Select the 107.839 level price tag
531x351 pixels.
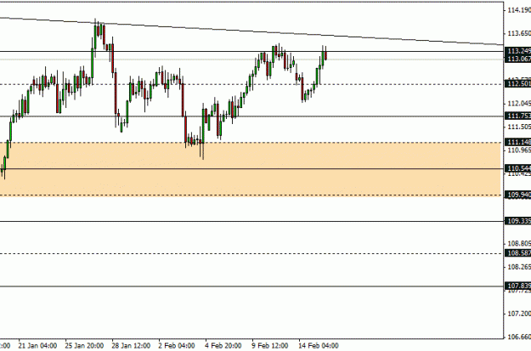point(517,286)
